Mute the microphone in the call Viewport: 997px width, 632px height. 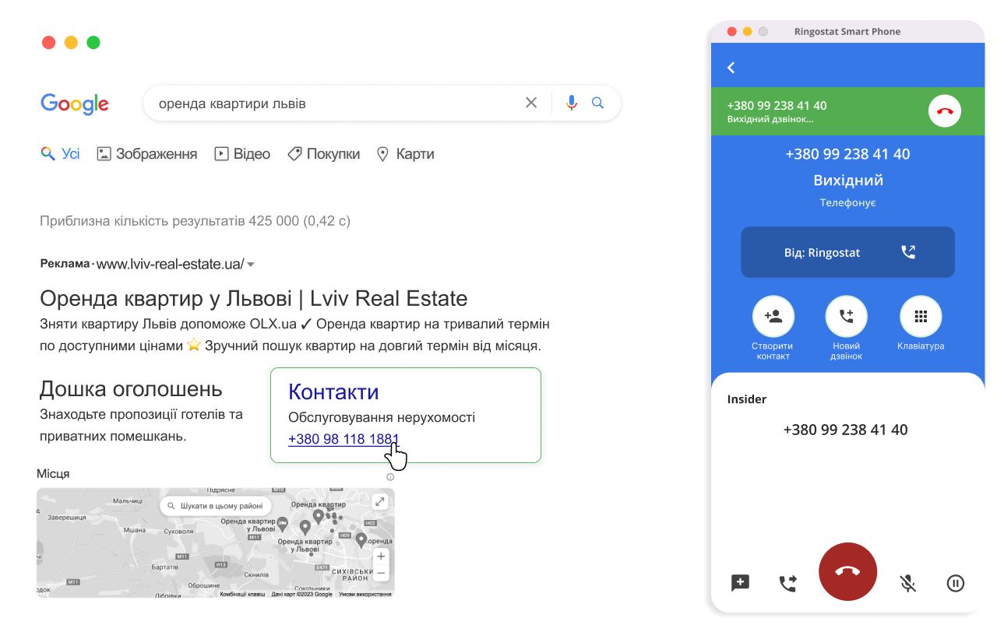point(908,583)
